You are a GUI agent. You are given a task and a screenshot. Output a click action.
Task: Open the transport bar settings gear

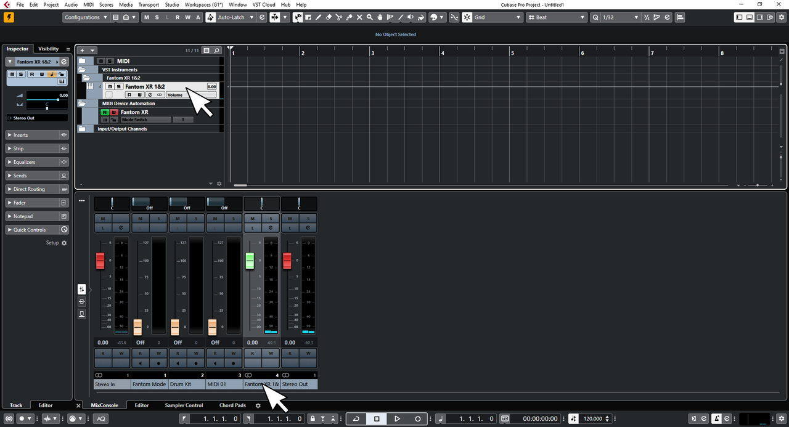[x=782, y=418]
